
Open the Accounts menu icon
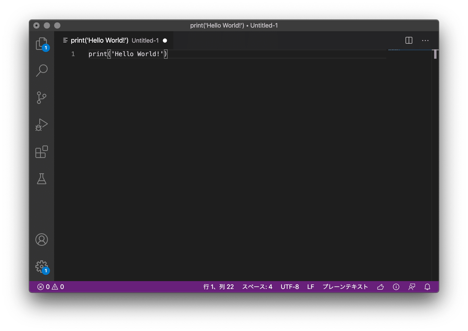(41, 240)
